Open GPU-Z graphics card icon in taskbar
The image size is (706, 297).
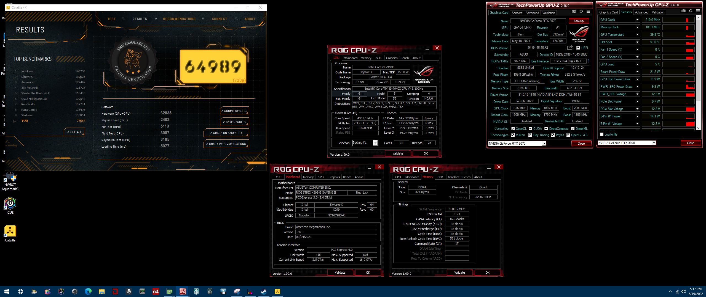[169, 291]
